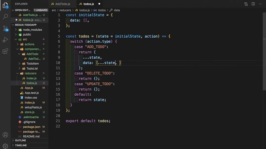Screen dimensions: 266x149
Task: Open the Explorer view in activity bar
Action: [x=5, y=5]
